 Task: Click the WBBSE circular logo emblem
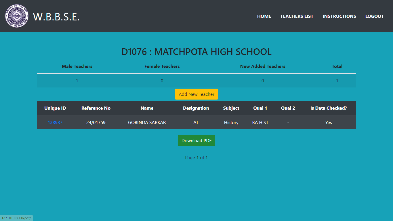click(17, 16)
